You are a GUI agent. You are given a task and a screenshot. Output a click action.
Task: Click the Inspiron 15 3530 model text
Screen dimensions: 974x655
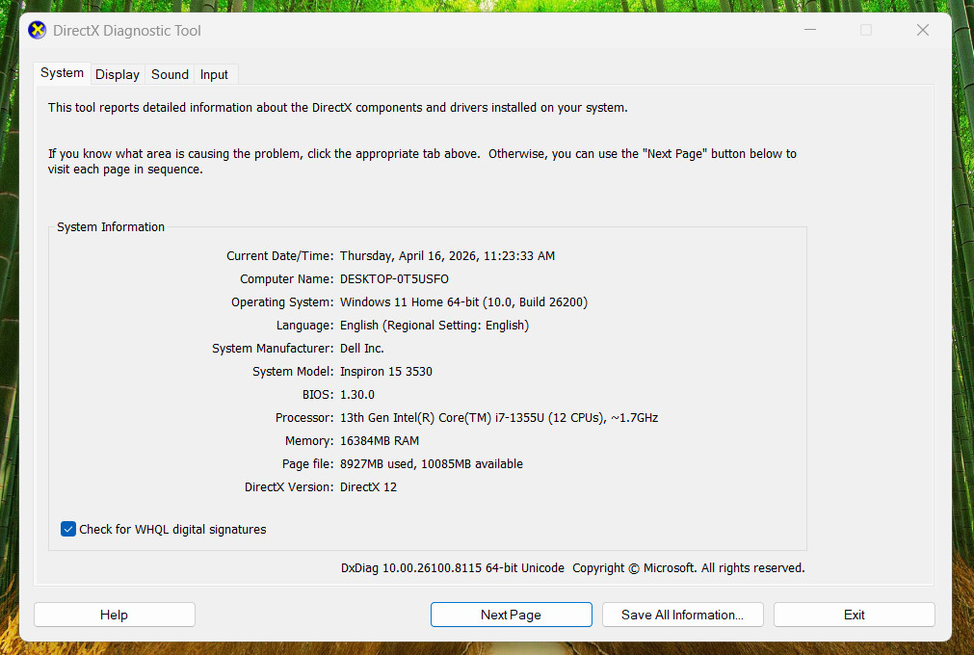pyautogui.click(x=386, y=371)
